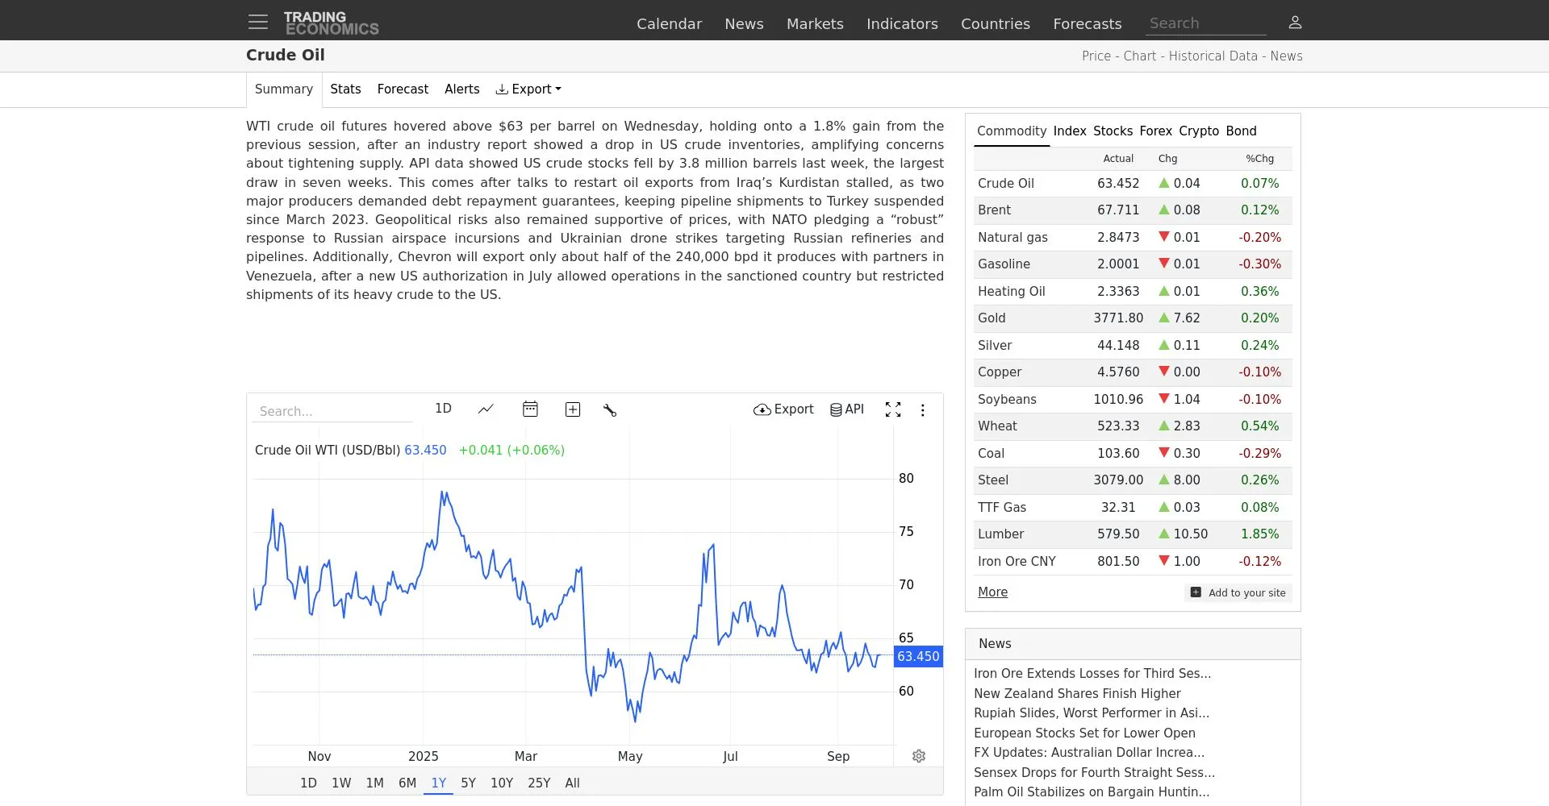
Task: Open chart drawing tools wrench icon
Action: click(610, 410)
